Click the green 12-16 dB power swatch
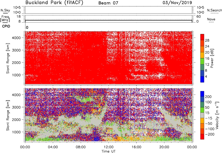 pyautogui.click(x=202, y=61)
